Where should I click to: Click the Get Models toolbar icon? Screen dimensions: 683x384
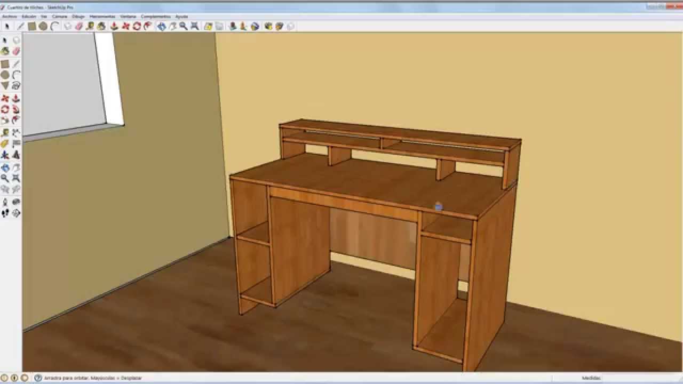click(268, 26)
